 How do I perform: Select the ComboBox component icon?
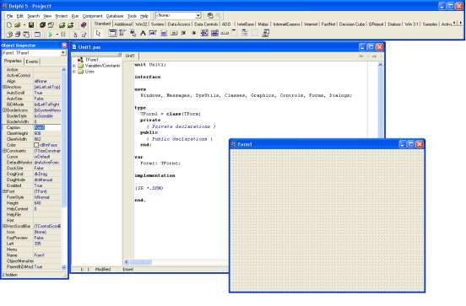tap(214, 33)
